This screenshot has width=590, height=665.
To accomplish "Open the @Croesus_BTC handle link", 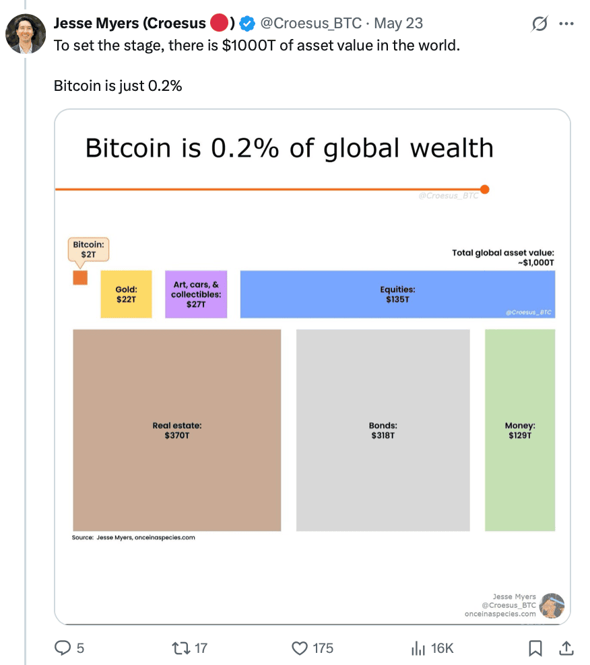I will pyautogui.click(x=311, y=24).
